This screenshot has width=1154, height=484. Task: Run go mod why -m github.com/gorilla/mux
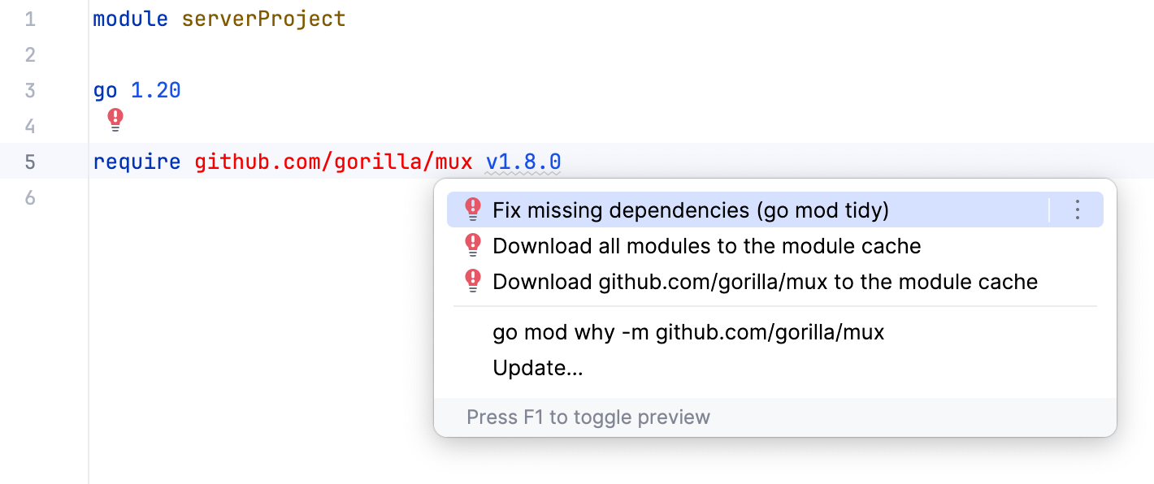[688, 332]
